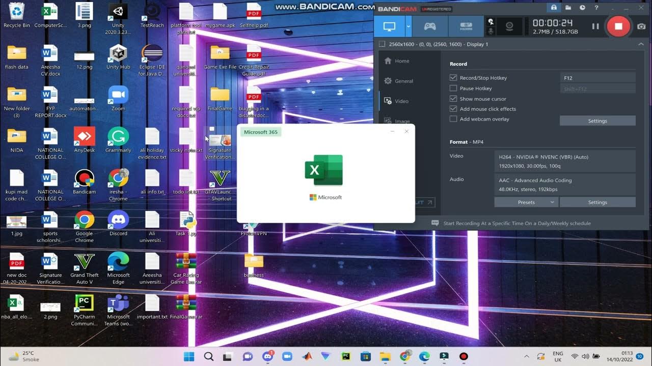Stop recording with the red button
Viewport: 652px width, 366px height.
(618, 26)
